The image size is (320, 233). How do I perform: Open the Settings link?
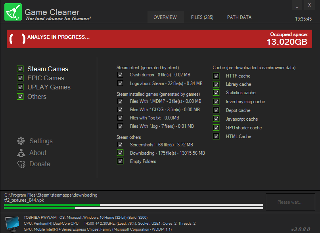click(x=41, y=141)
